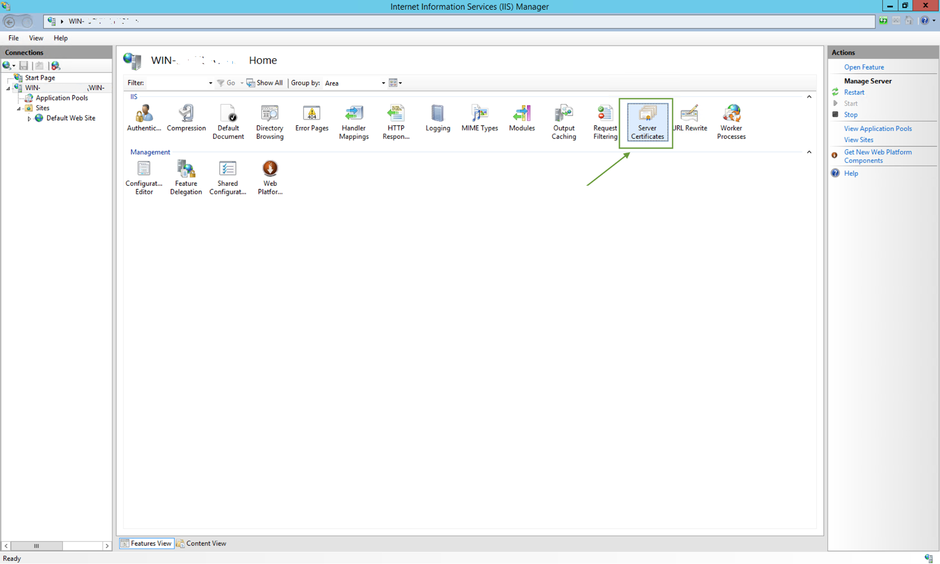Switch to Content View tab
This screenshot has height=564, width=940.
[201, 543]
